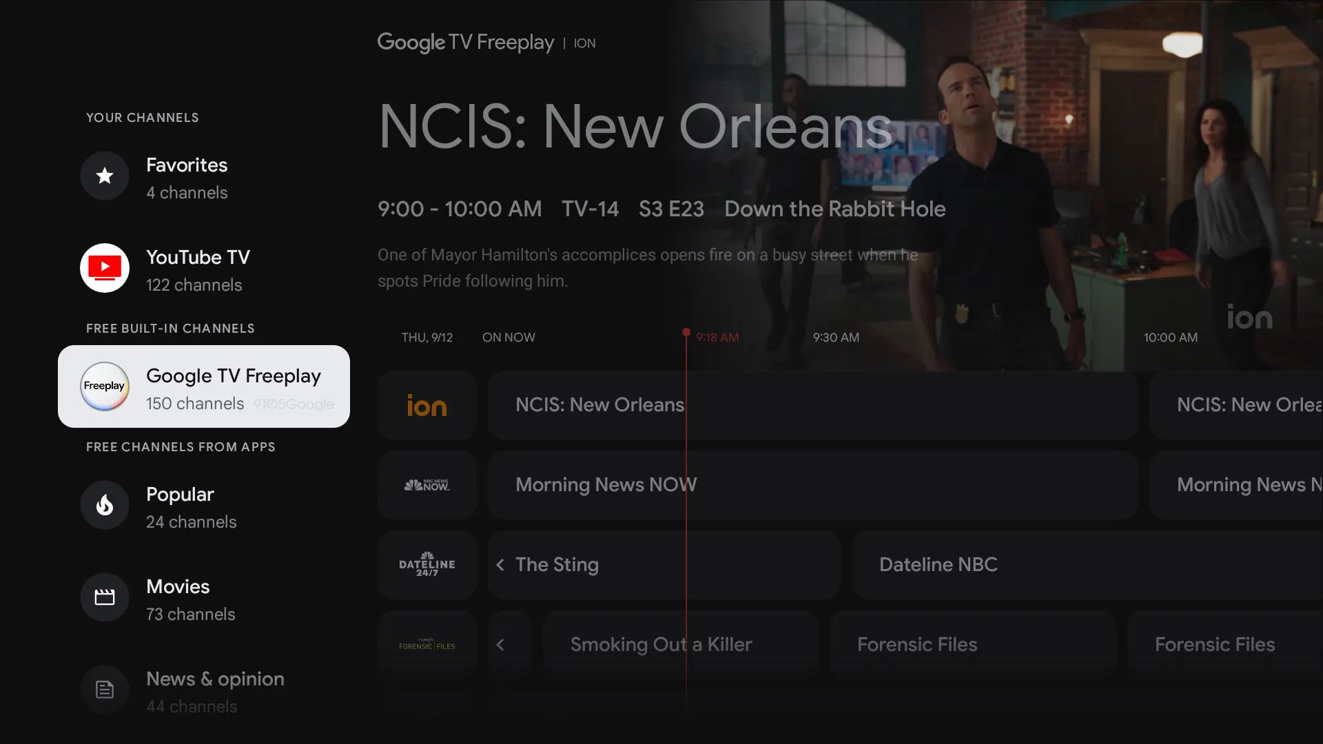This screenshot has width=1323, height=744.
Task: Select the Dateline 24/7 channel logo
Action: 426,564
